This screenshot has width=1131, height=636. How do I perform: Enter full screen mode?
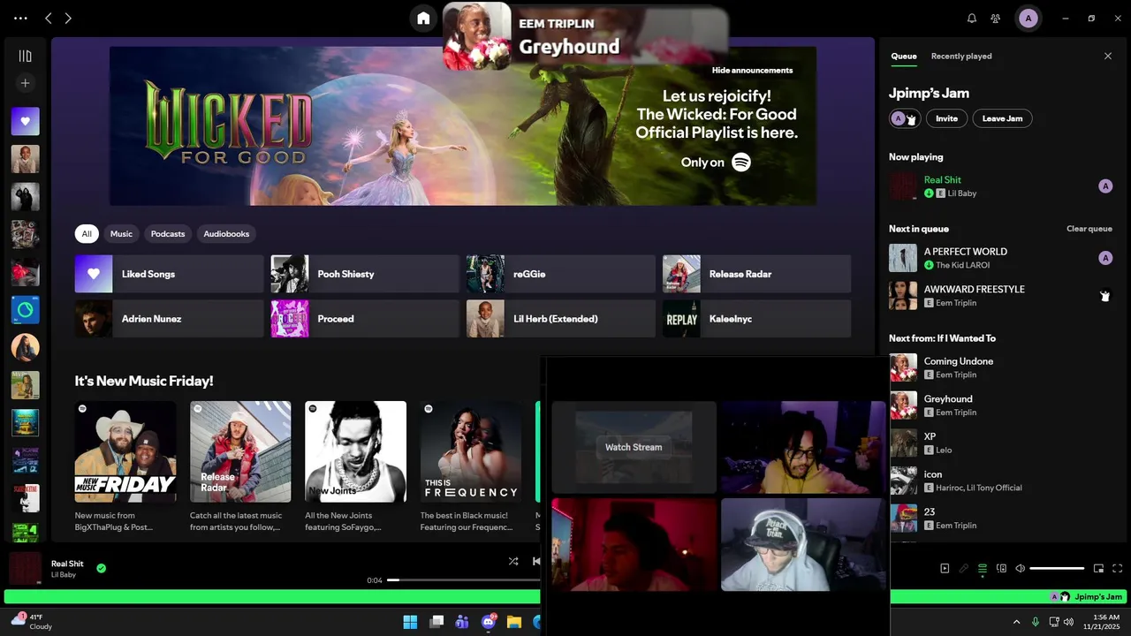coord(1118,569)
